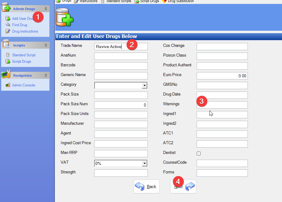Click the large add drug header icon
This screenshot has width=282, height=202.
[64, 17]
